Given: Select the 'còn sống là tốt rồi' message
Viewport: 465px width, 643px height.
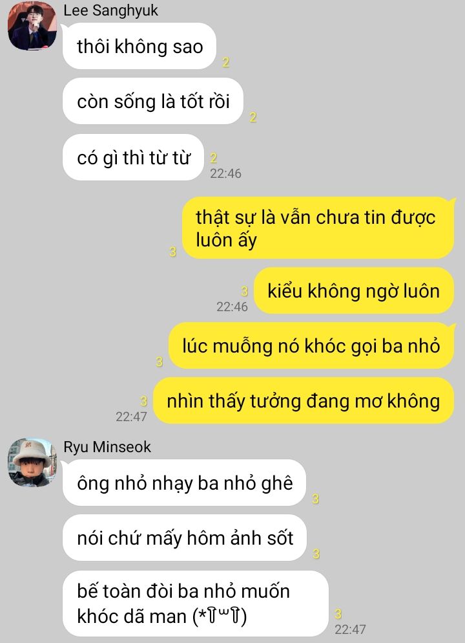Looking at the screenshot, I should 152,101.
